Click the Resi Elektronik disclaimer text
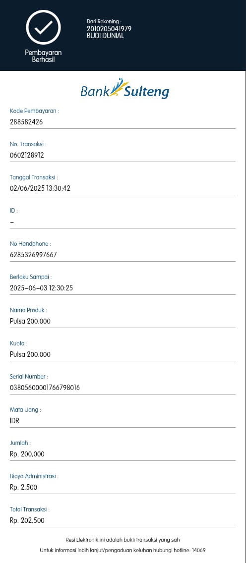Screen dimensions: 246x563 123,540
